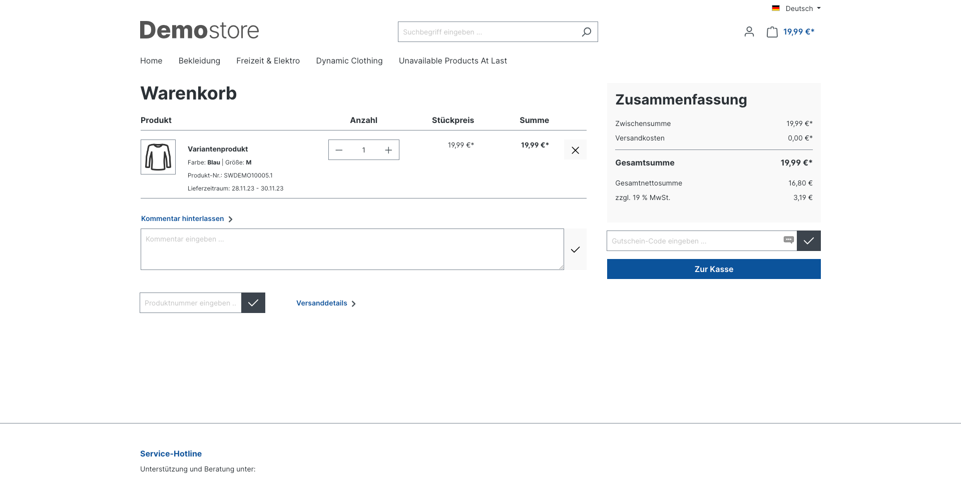Submit the comment with the checkmark
The height and width of the screenshot is (485, 961).
[x=575, y=249]
